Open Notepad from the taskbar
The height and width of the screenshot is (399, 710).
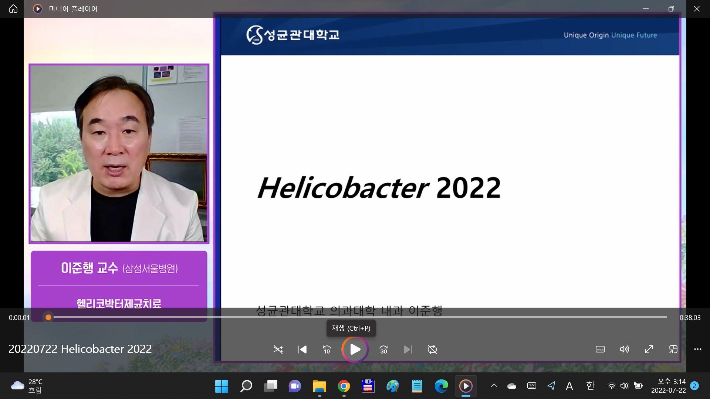(417, 386)
